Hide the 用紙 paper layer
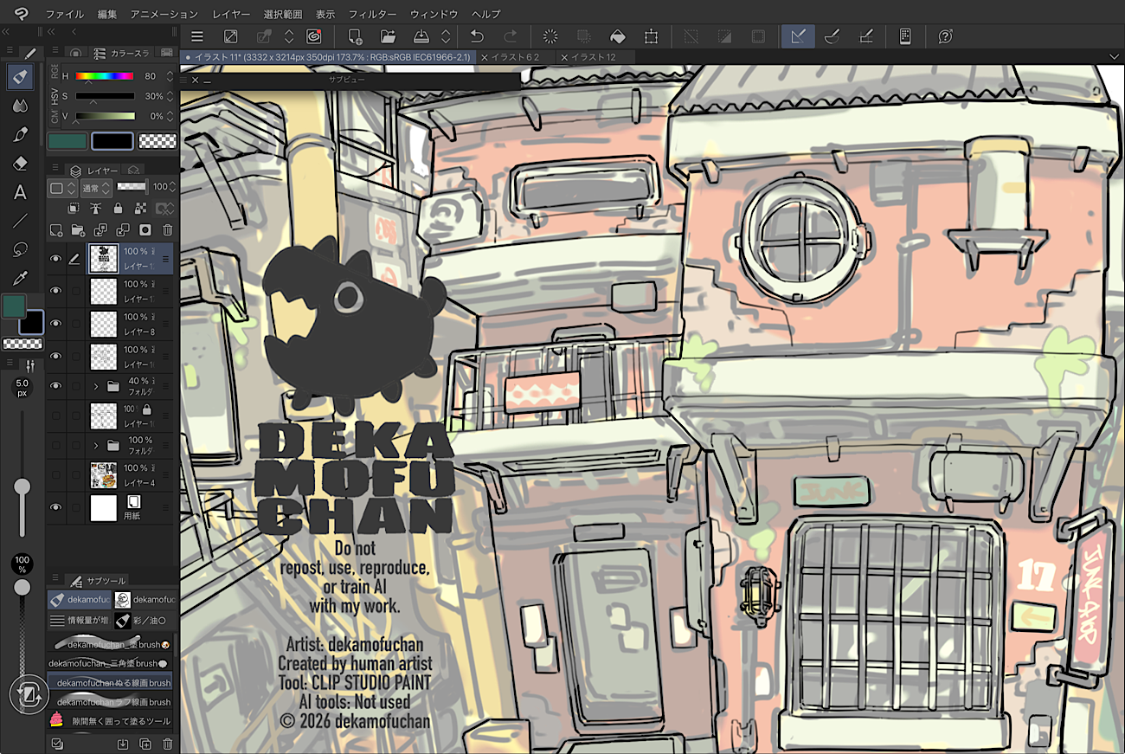 point(56,507)
